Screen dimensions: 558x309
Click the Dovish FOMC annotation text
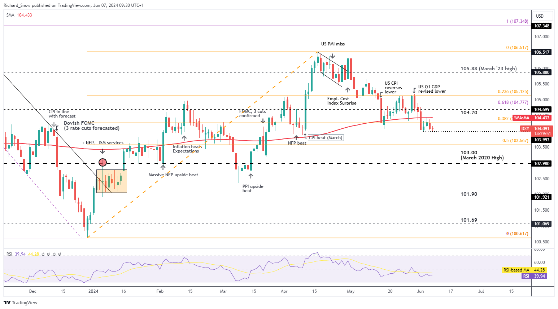click(x=92, y=125)
